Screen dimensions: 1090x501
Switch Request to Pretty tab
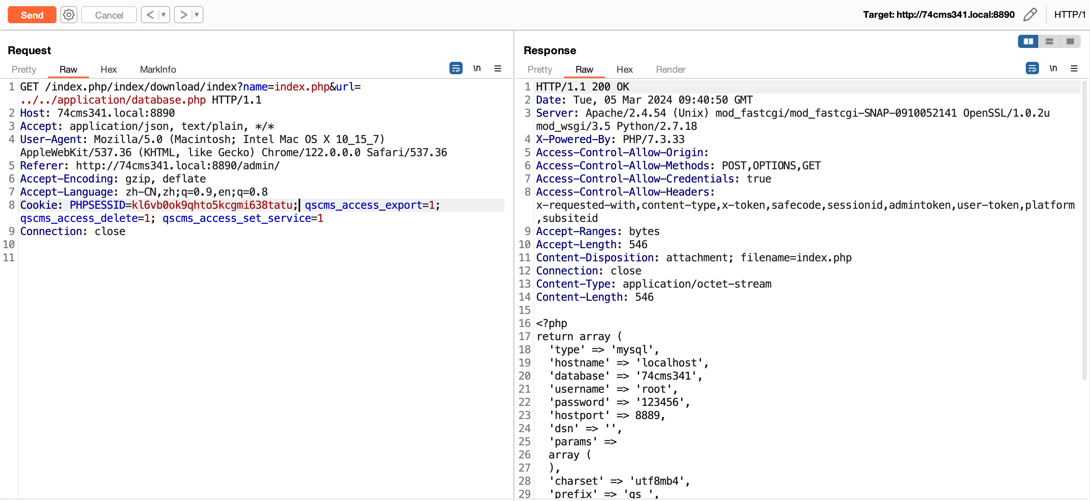coord(24,69)
